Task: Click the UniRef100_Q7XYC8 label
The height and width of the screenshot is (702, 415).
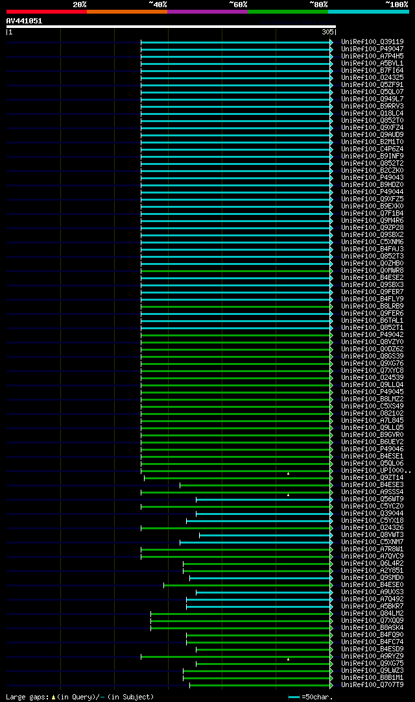Action: [372, 371]
